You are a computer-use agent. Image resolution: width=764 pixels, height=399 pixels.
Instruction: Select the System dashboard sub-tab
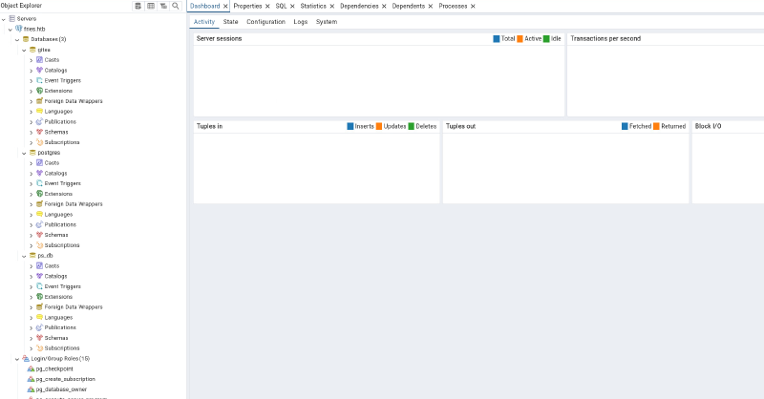[327, 22]
